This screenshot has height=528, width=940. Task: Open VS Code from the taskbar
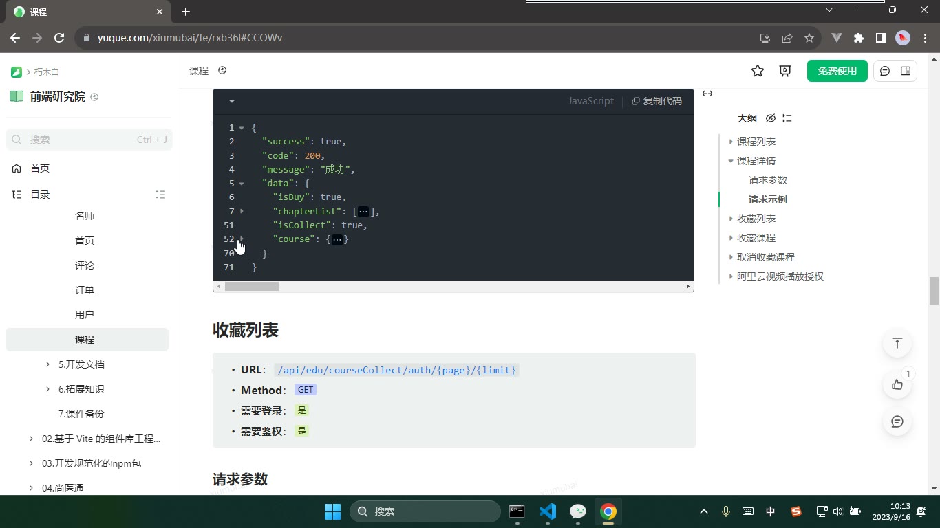tap(548, 511)
